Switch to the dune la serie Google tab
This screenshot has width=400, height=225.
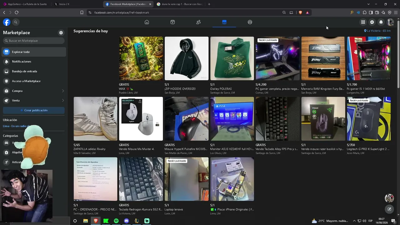[x=180, y=4]
